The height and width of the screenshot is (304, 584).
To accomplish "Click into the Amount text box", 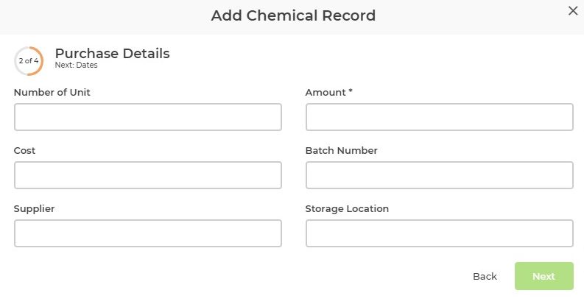I will click(x=439, y=117).
